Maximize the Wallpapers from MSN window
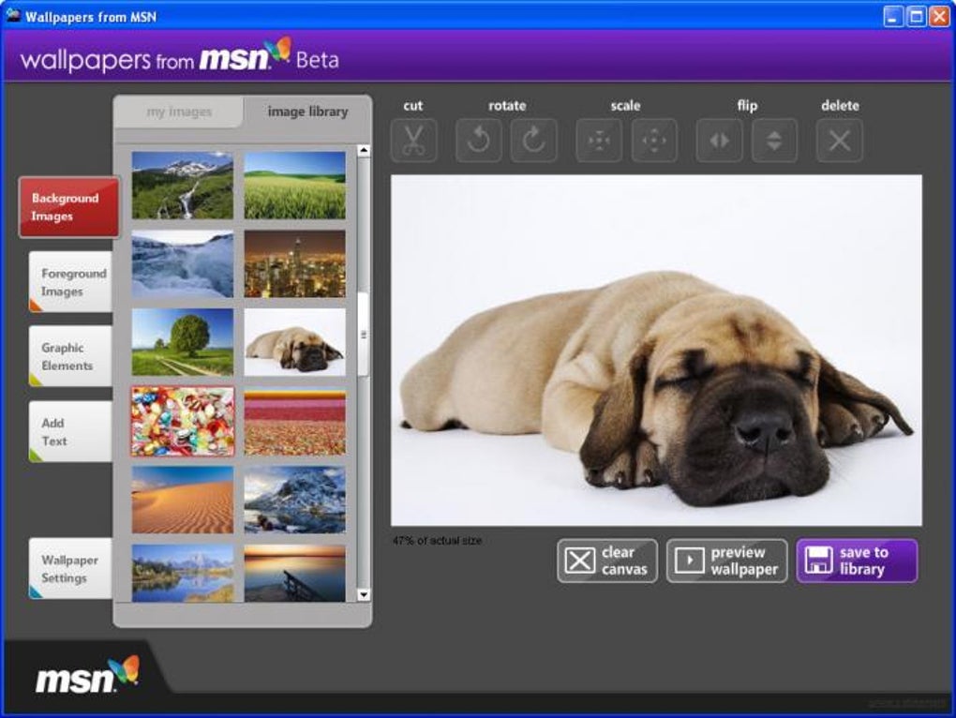The width and height of the screenshot is (956, 718). tap(916, 17)
